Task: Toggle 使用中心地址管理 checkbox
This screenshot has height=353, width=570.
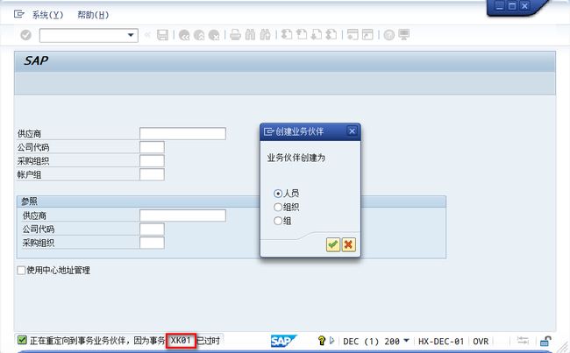Action: 21,270
